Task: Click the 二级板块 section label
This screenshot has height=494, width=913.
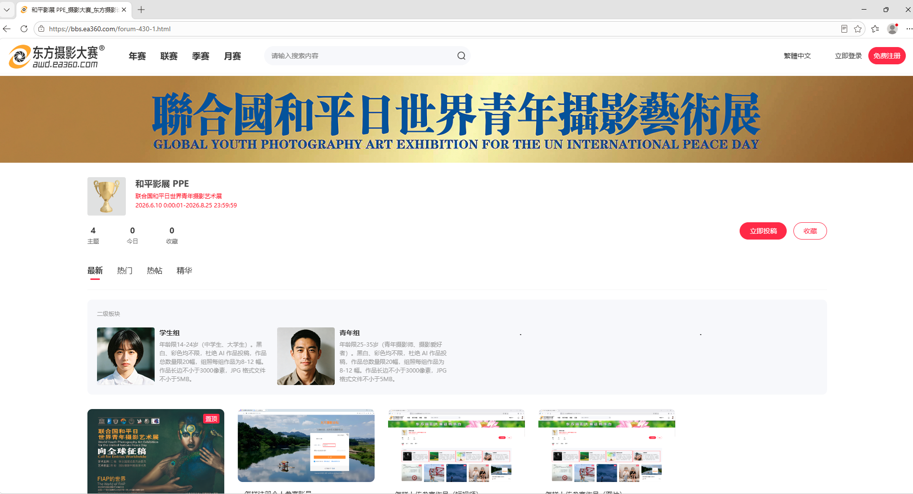Action: coord(109,313)
